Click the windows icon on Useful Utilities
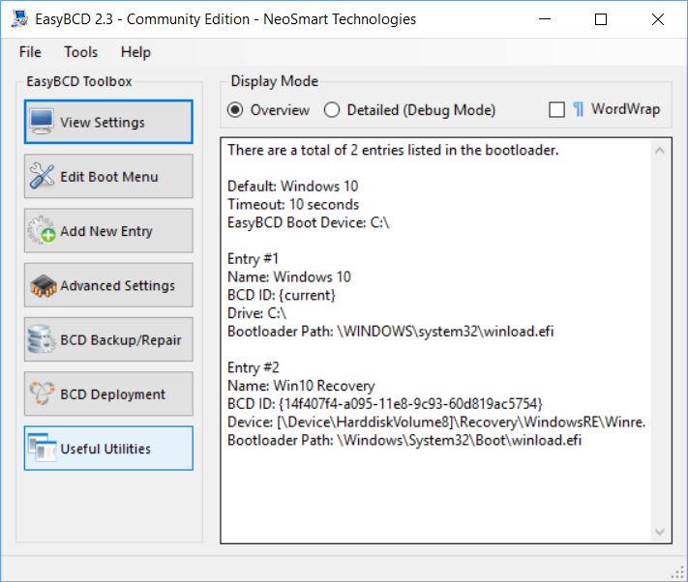This screenshot has width=688, height=582. tap(42, 448)
